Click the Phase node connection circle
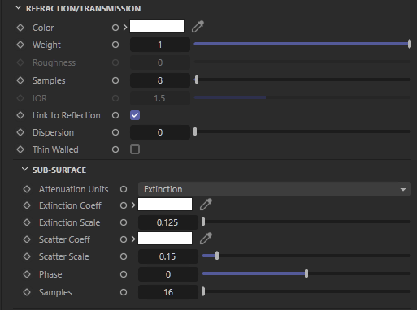417x310 pixels. (x=124, y=274)
